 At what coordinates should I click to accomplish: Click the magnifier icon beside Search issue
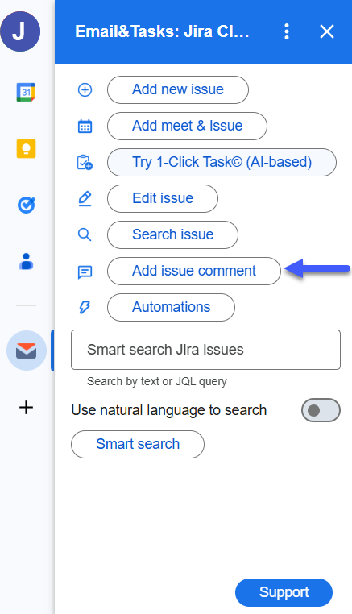point(85,235)
